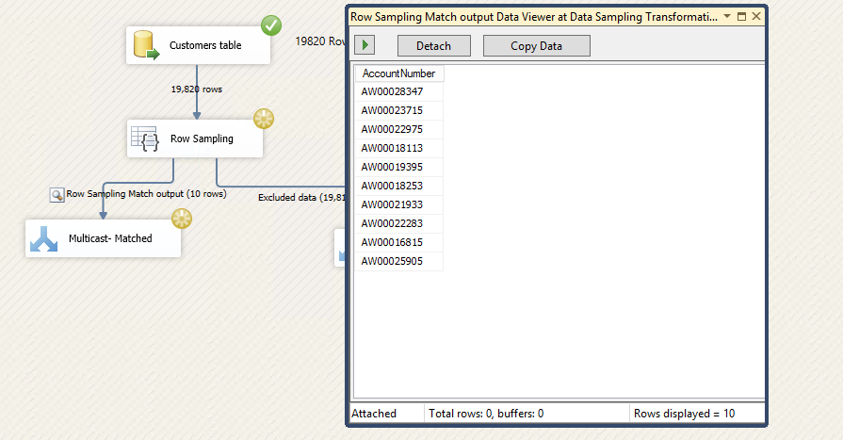This screenshot has height=440, width=843.
Task: Click the Row Sampling transformation icon
Action: pos(145,139)
